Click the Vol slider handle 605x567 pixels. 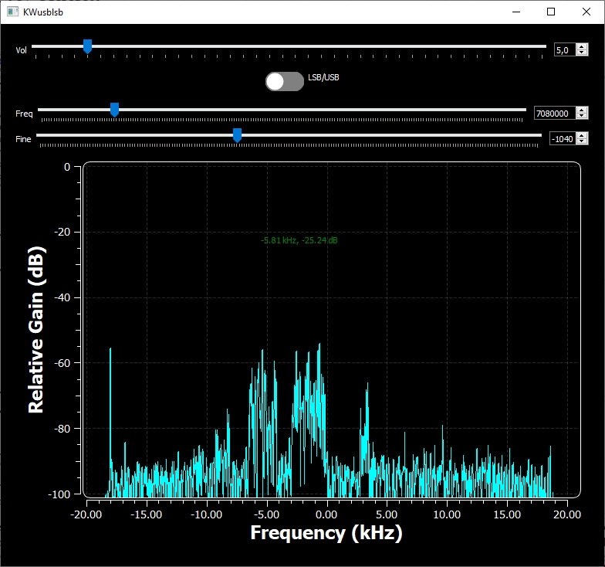87,47
